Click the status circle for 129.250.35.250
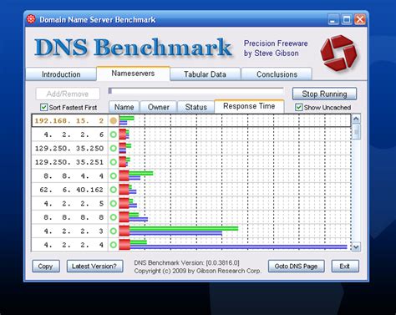Screen dimensions: 396x315 coord(113,148)
